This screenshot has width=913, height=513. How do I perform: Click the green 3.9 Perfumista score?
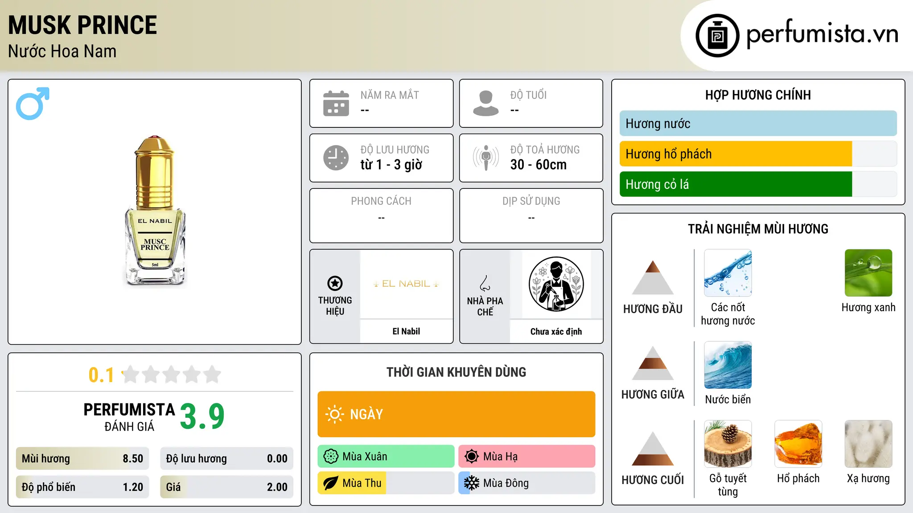(202, 417)
